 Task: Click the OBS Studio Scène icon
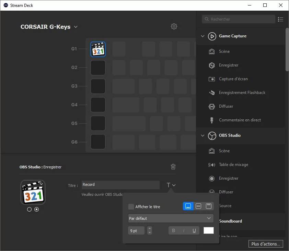coord(211,151)
